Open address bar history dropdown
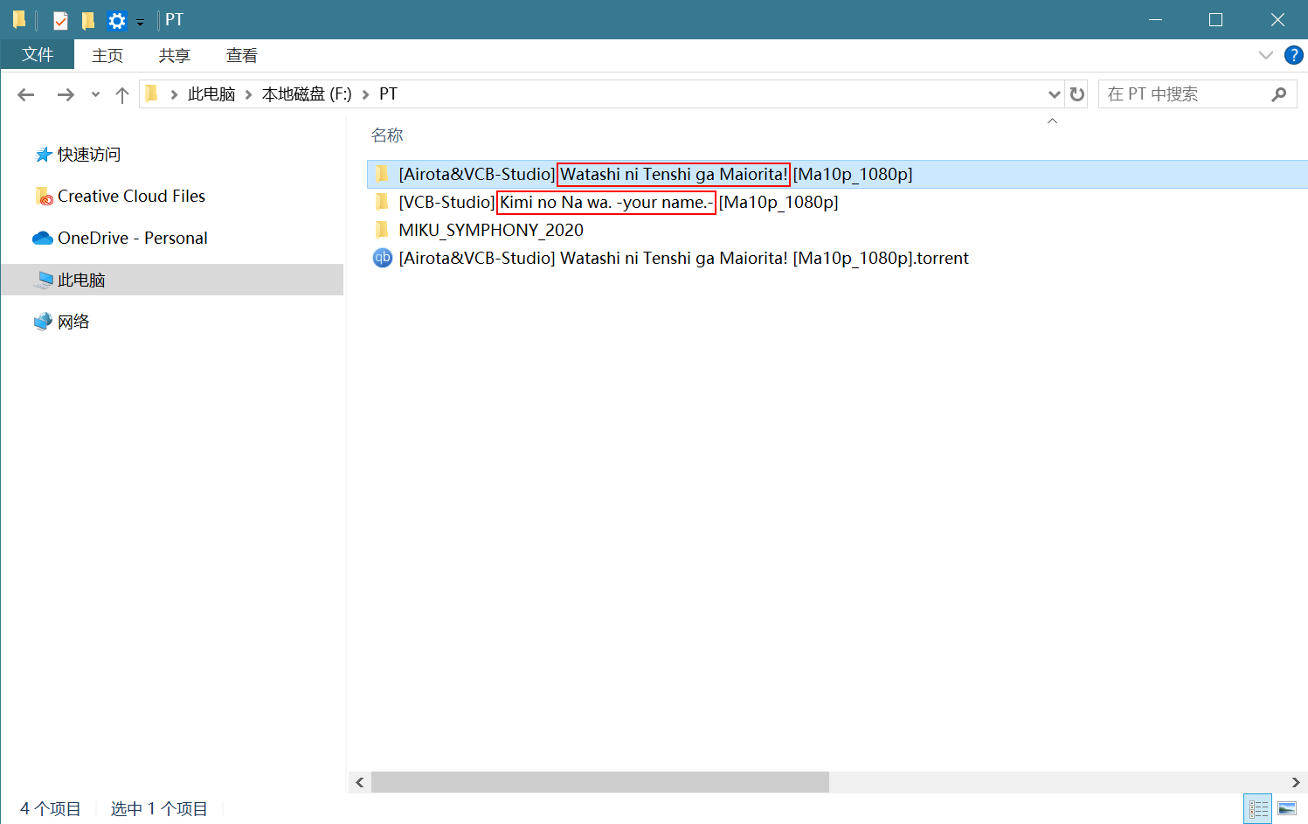The height and width of the screenshot is (824, 1308). (1054, 94)
